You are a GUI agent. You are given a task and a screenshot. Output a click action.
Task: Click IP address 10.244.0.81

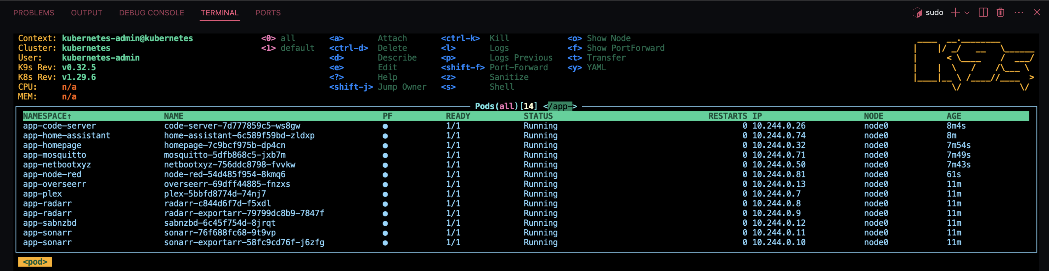click(x=779, y=174)
